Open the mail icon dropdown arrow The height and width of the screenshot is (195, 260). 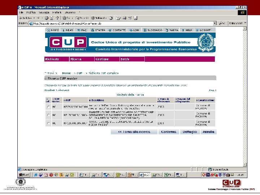(x=120, y=18)
